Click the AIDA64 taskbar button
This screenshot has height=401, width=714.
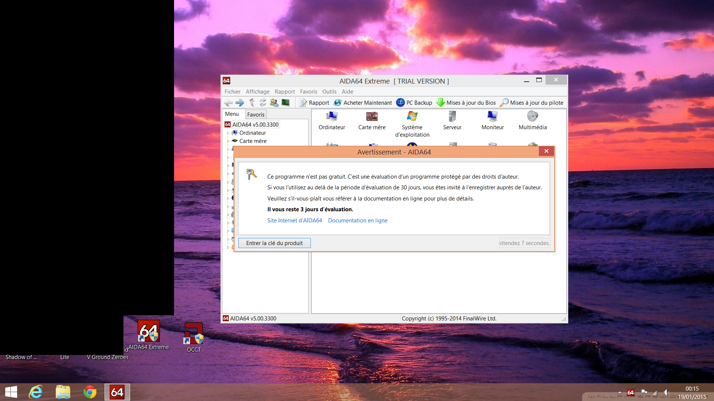pyautogui.click(x=117, y=392)
